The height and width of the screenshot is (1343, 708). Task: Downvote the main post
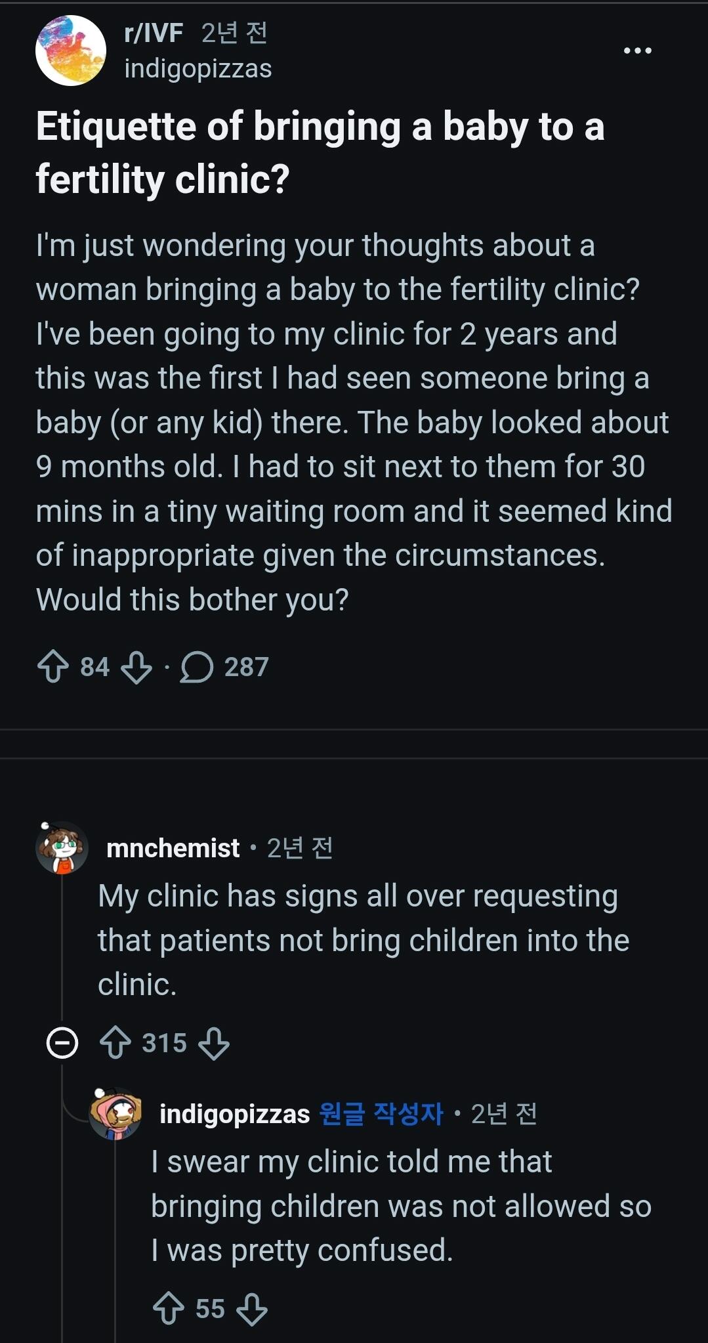136,667
